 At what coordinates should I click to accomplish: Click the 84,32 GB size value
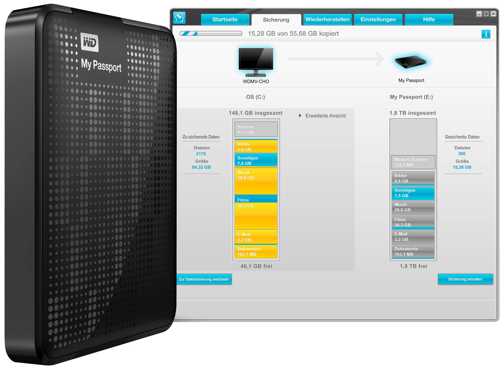click(201, 167)
